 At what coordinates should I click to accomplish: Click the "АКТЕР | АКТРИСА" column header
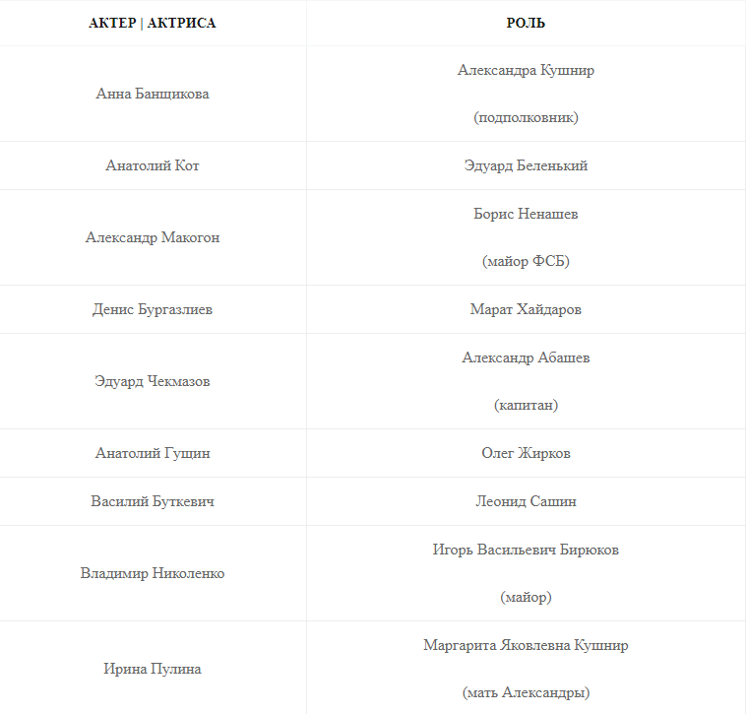coord(153,23)
